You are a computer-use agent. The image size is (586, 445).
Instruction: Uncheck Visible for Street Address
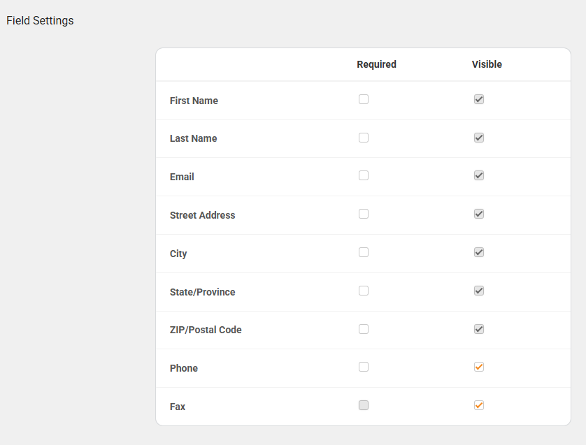(x=479, y=214)
